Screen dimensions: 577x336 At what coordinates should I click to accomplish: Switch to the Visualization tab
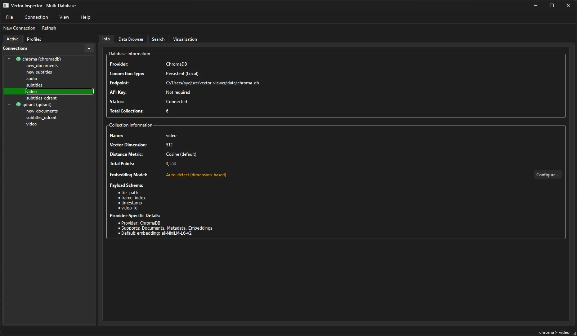click(185, 39)
